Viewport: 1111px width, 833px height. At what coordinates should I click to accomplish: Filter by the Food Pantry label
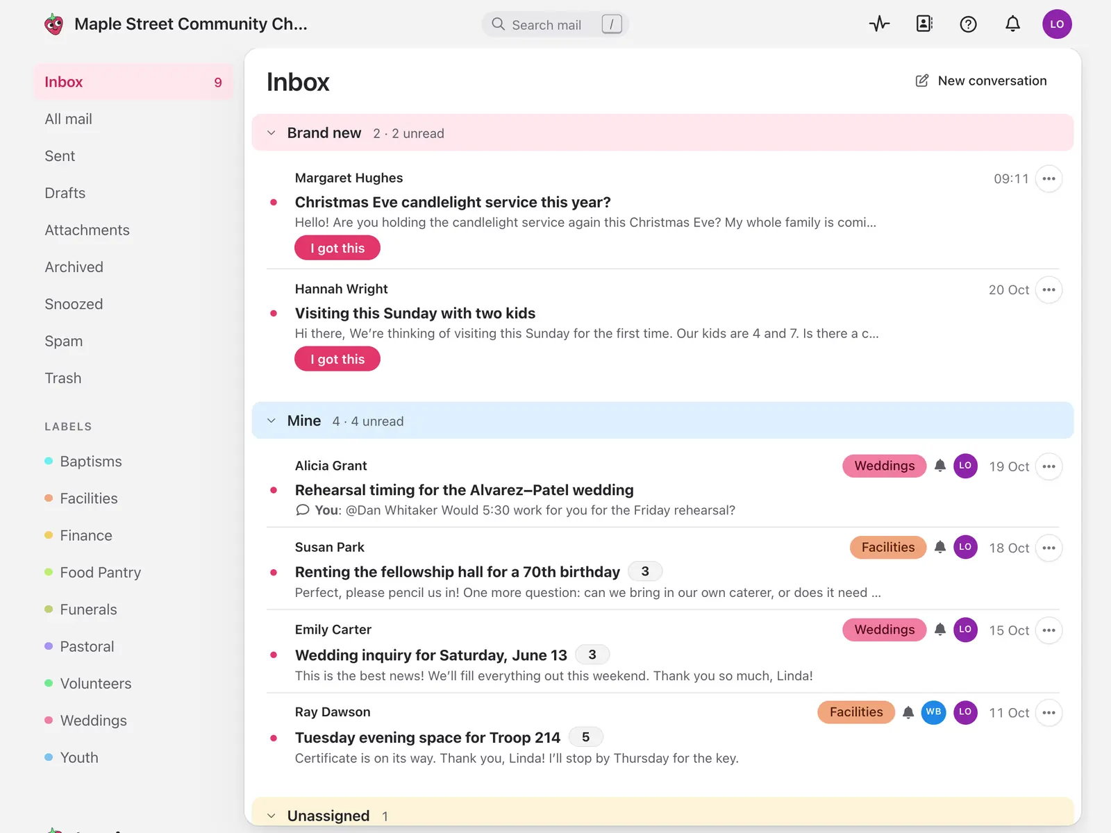click(x=93, y=573)
